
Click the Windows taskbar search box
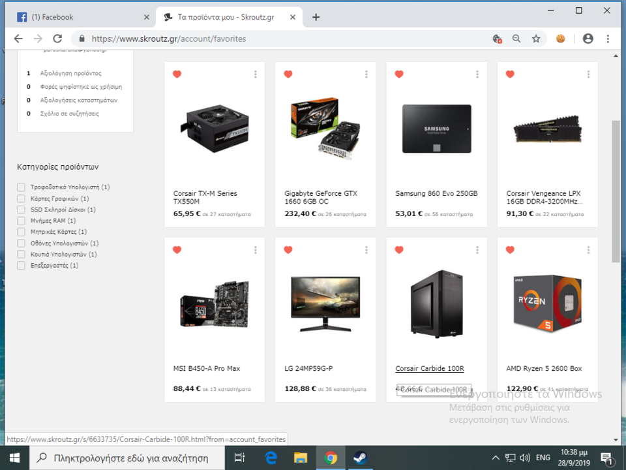127,458
